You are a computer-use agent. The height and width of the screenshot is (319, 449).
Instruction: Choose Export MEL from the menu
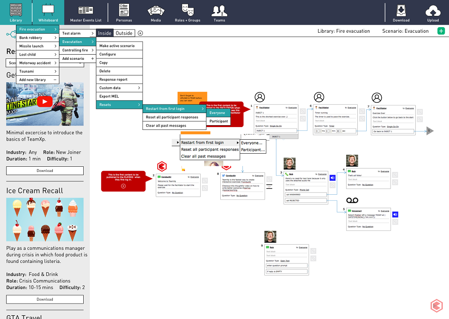119,96
